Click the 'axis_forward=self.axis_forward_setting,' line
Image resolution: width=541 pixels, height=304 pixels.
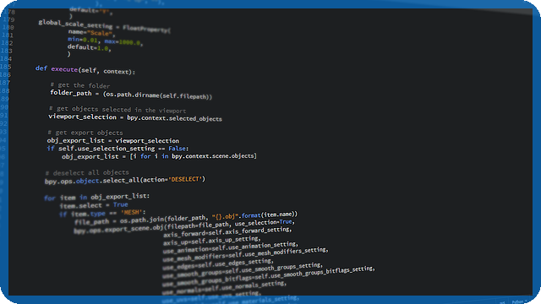(x=227, y=232)
